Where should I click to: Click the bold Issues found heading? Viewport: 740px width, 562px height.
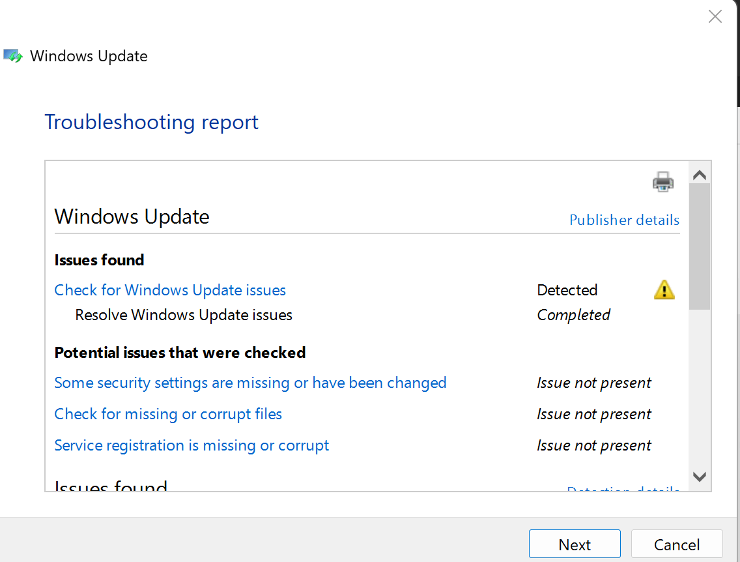99,260
